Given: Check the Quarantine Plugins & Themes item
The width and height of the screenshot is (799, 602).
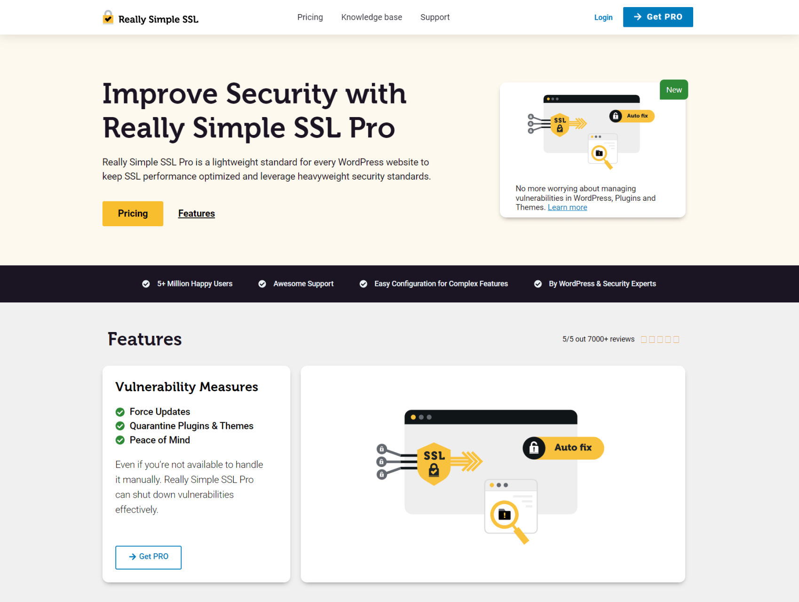Looking at the screenshot, I should pos(120,426).
